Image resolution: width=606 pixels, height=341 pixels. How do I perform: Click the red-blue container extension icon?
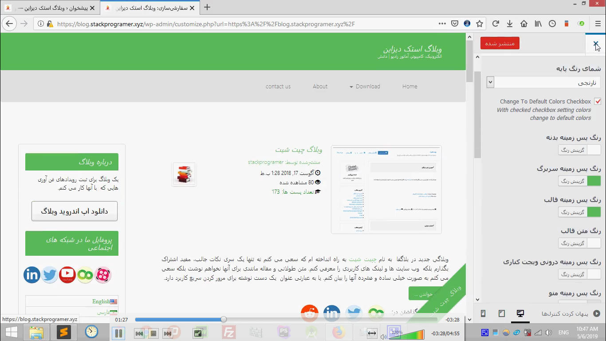pos(567,24)
